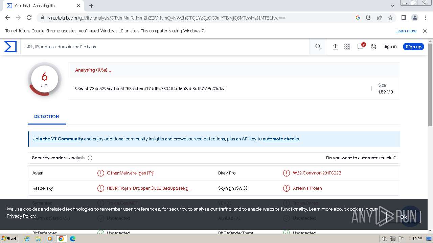Viewport: 433px width, 243px height.
Task: Accept cookies with Ok button
Action: pyautogui.click(x=404, y=217)
